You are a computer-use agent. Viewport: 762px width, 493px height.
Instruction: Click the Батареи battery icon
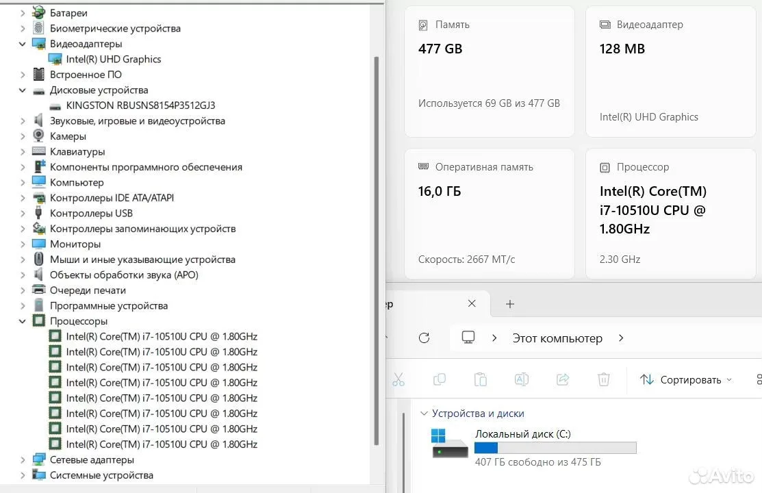[39, 12]
